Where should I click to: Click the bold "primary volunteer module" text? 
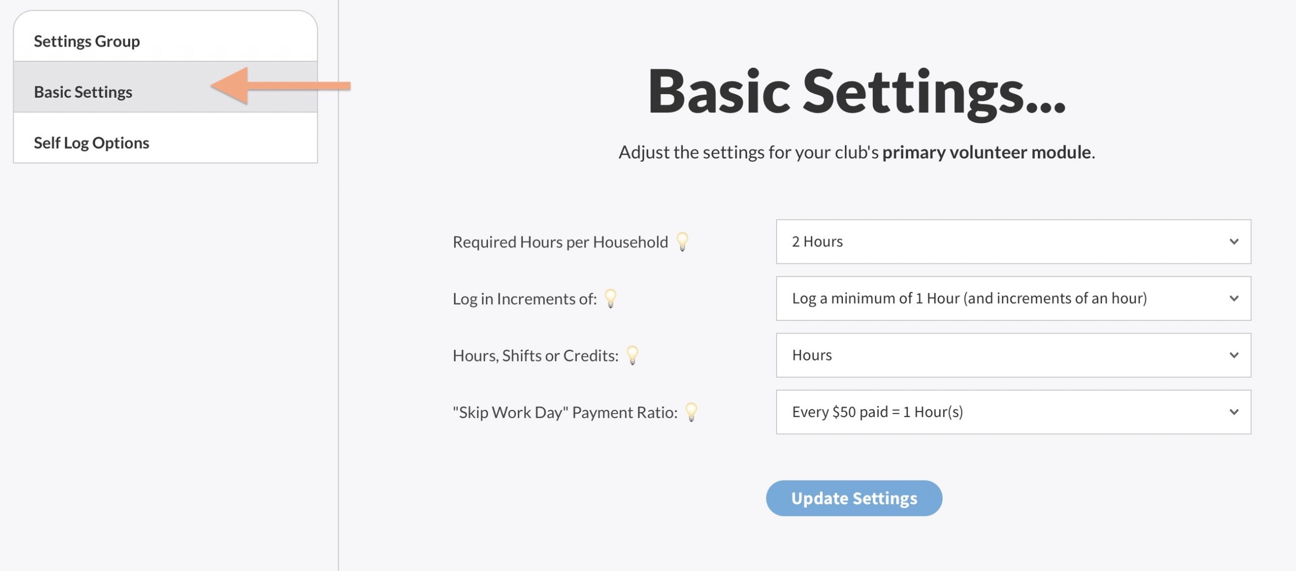pyautogui.click(x=986, y=152)
